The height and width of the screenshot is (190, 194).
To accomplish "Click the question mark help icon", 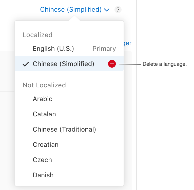I will click(x=118, y=10).
